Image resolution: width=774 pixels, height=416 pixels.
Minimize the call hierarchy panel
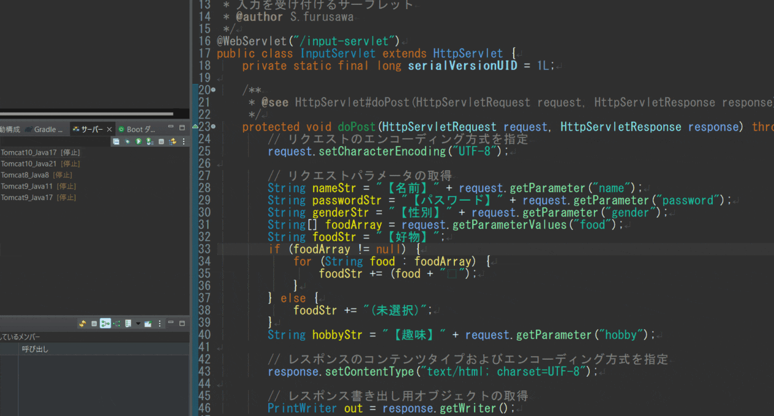[x=171, y=322]
